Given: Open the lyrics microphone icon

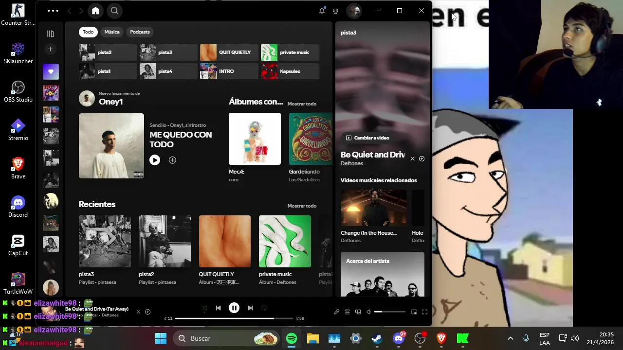Looking at the screenshot, I should pyautogui.click(x=336, y=312).
